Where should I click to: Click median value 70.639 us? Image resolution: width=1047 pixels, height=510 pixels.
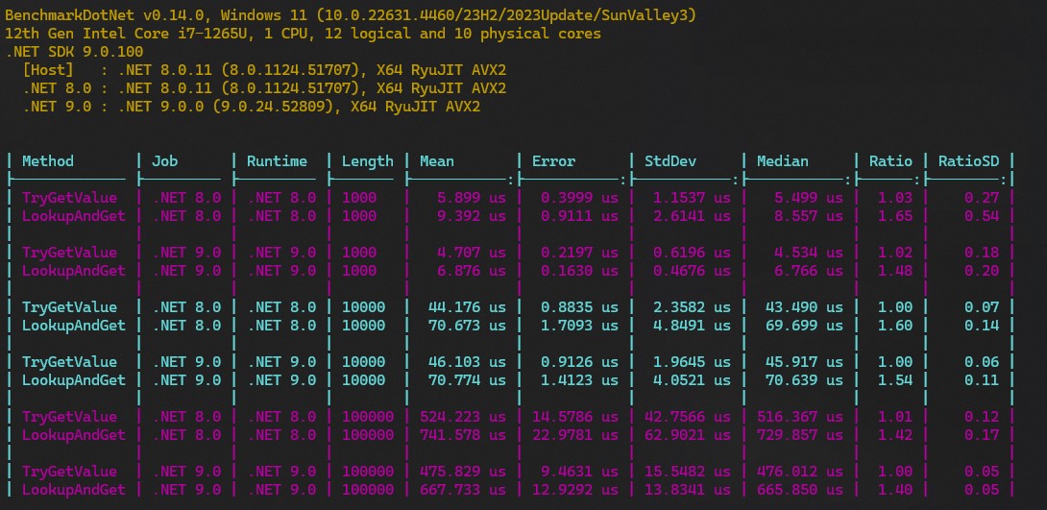pos(805,379)
